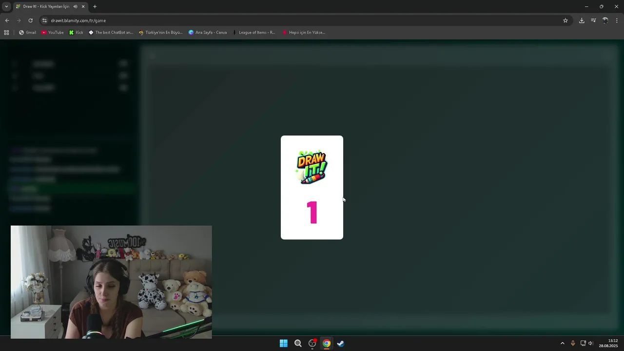Open the Chrome three-dot menu
The height and width of the screenshot is (351, 624).
point(617,20)
